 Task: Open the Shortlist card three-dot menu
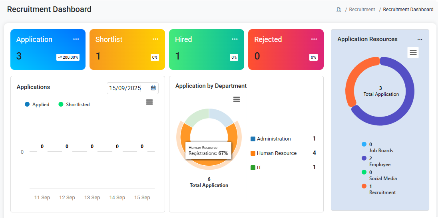155,39
